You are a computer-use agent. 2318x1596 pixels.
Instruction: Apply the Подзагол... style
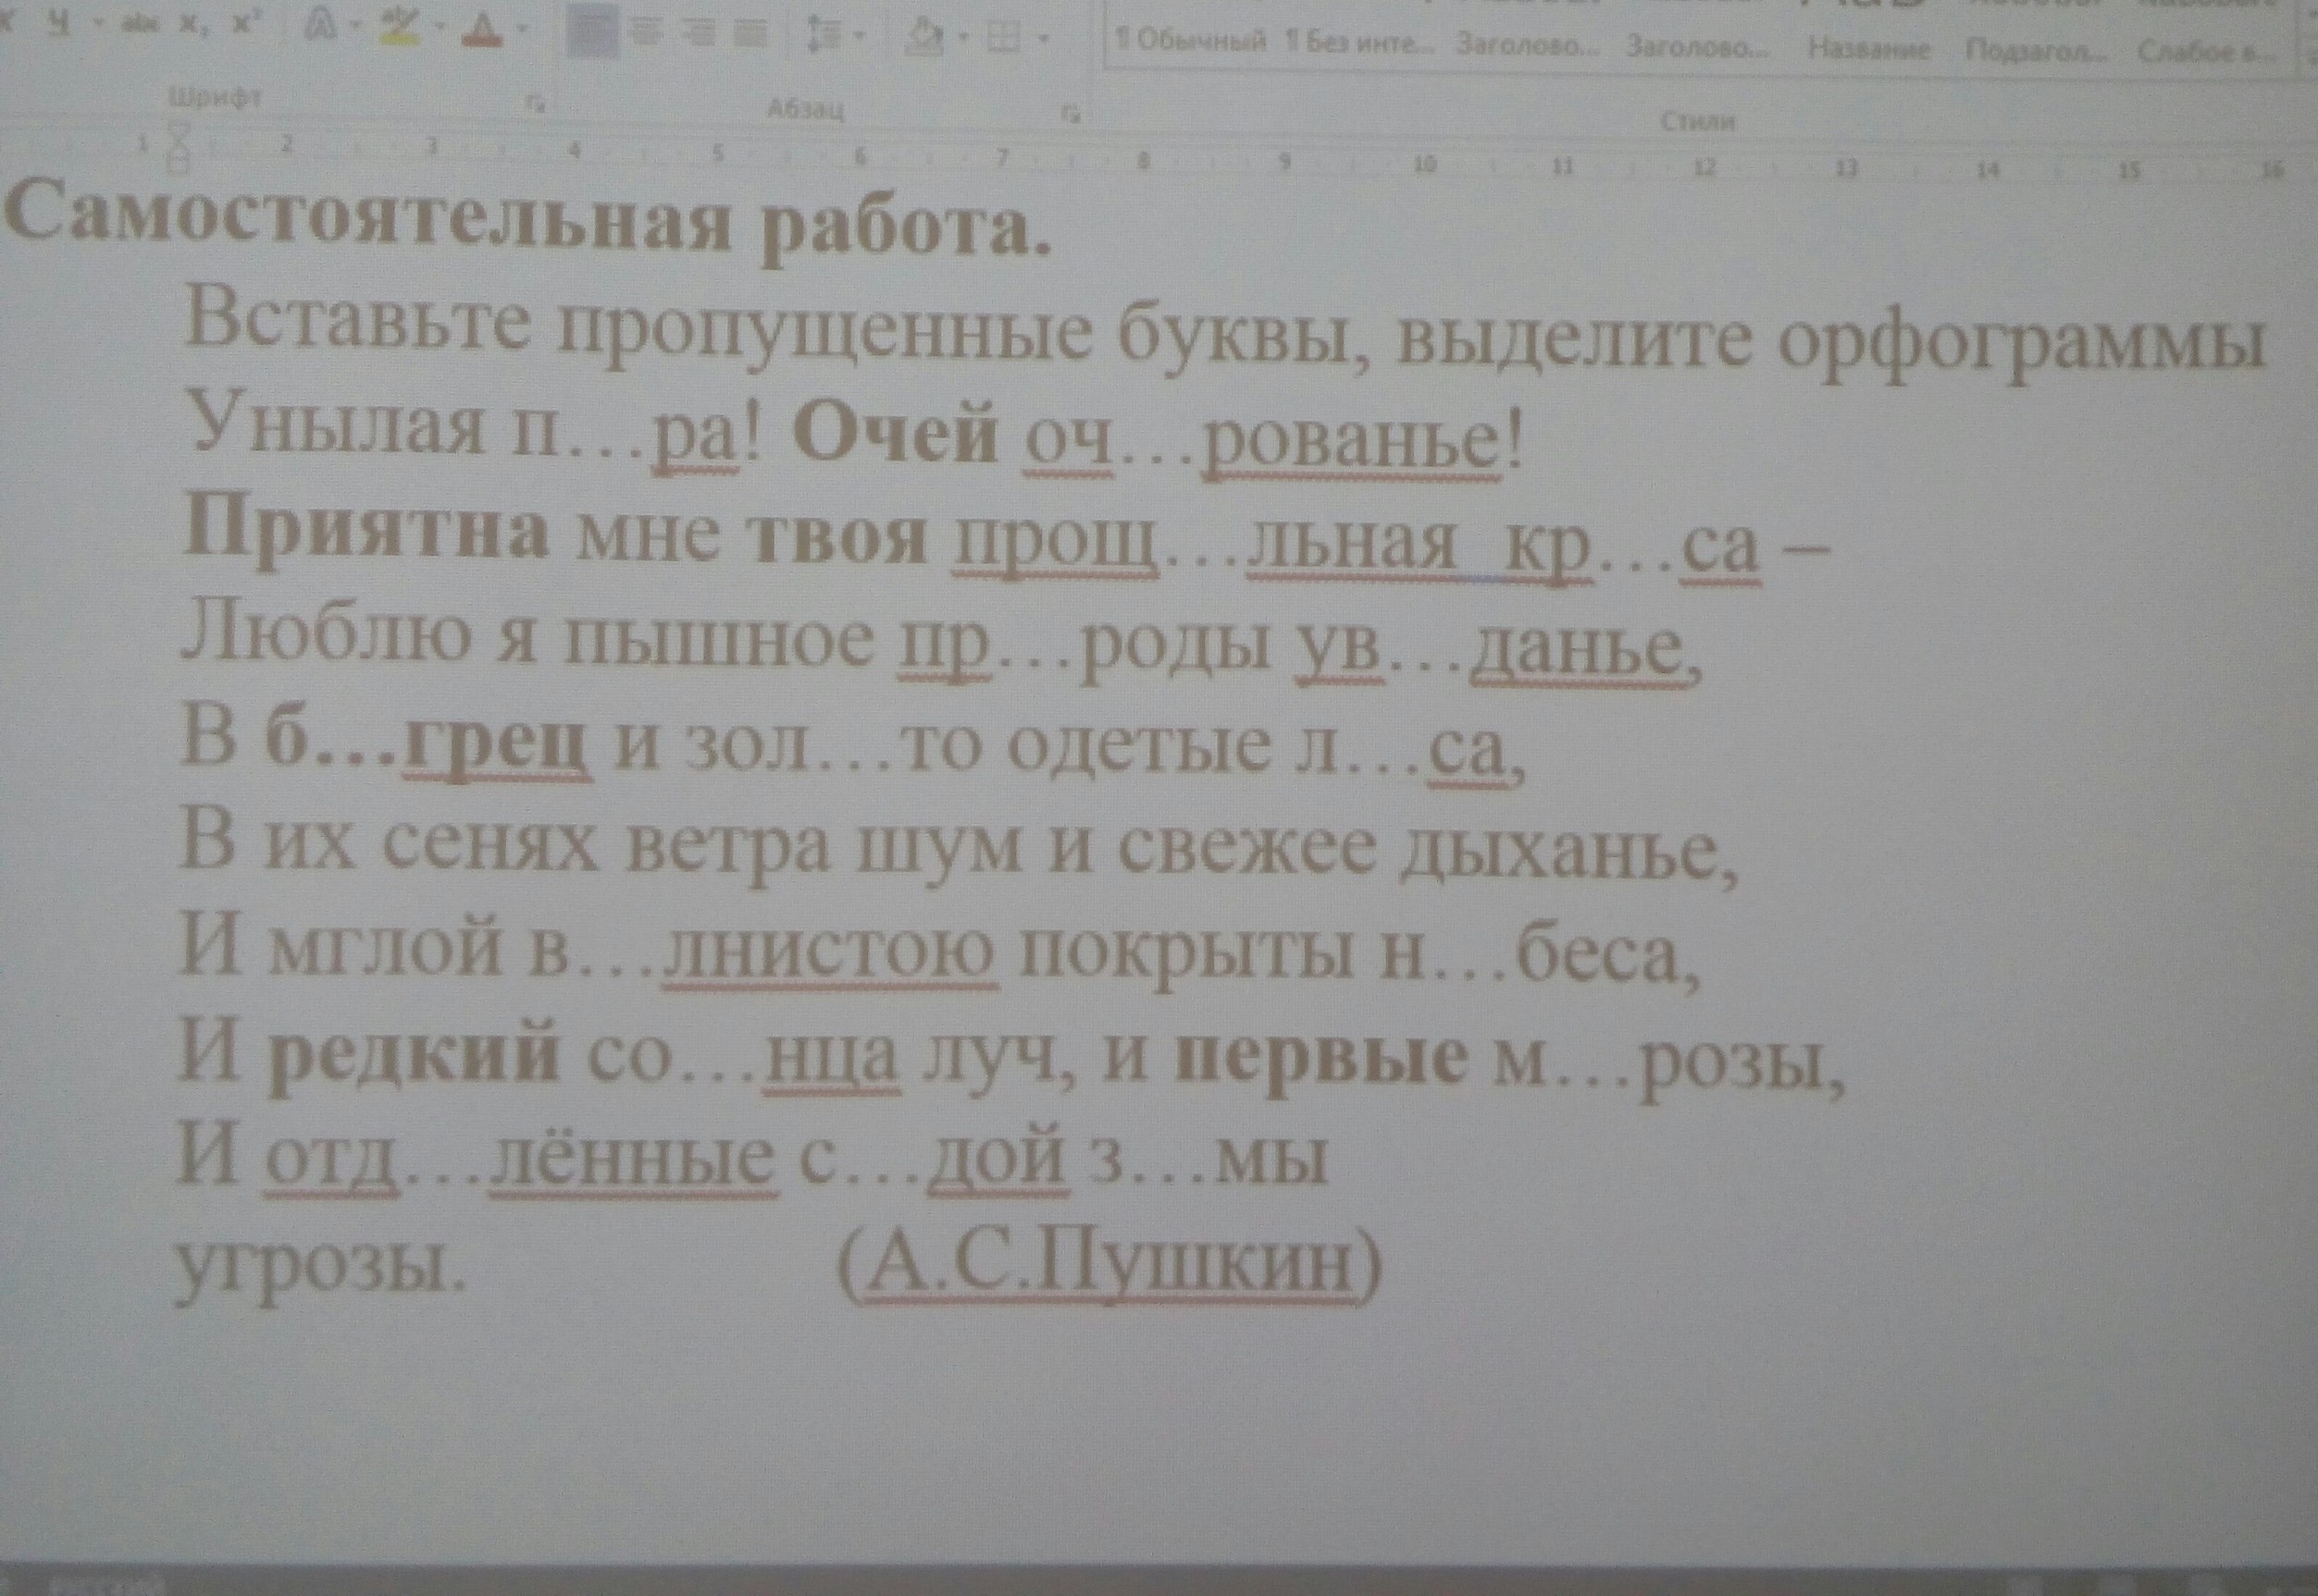(x=2035, y=50)
